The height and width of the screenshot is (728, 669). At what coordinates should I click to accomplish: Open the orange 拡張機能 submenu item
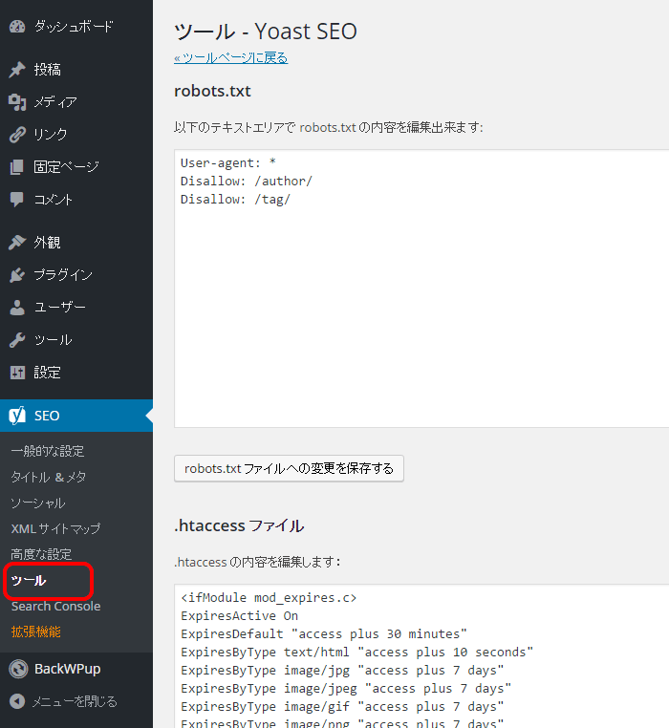point(36,632)
